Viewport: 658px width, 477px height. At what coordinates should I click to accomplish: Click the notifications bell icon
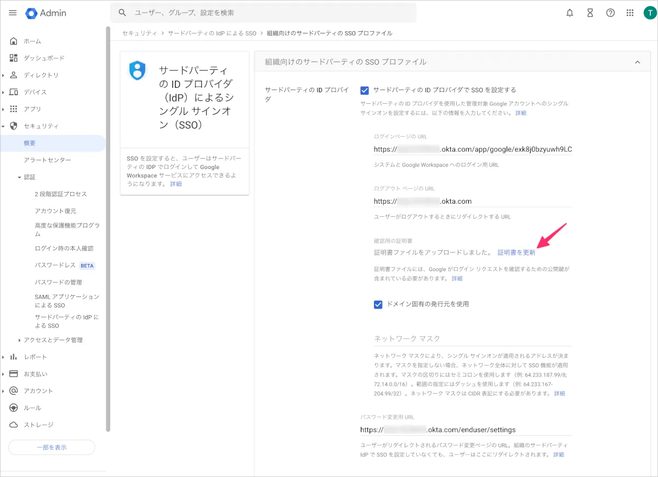(570, 13)
